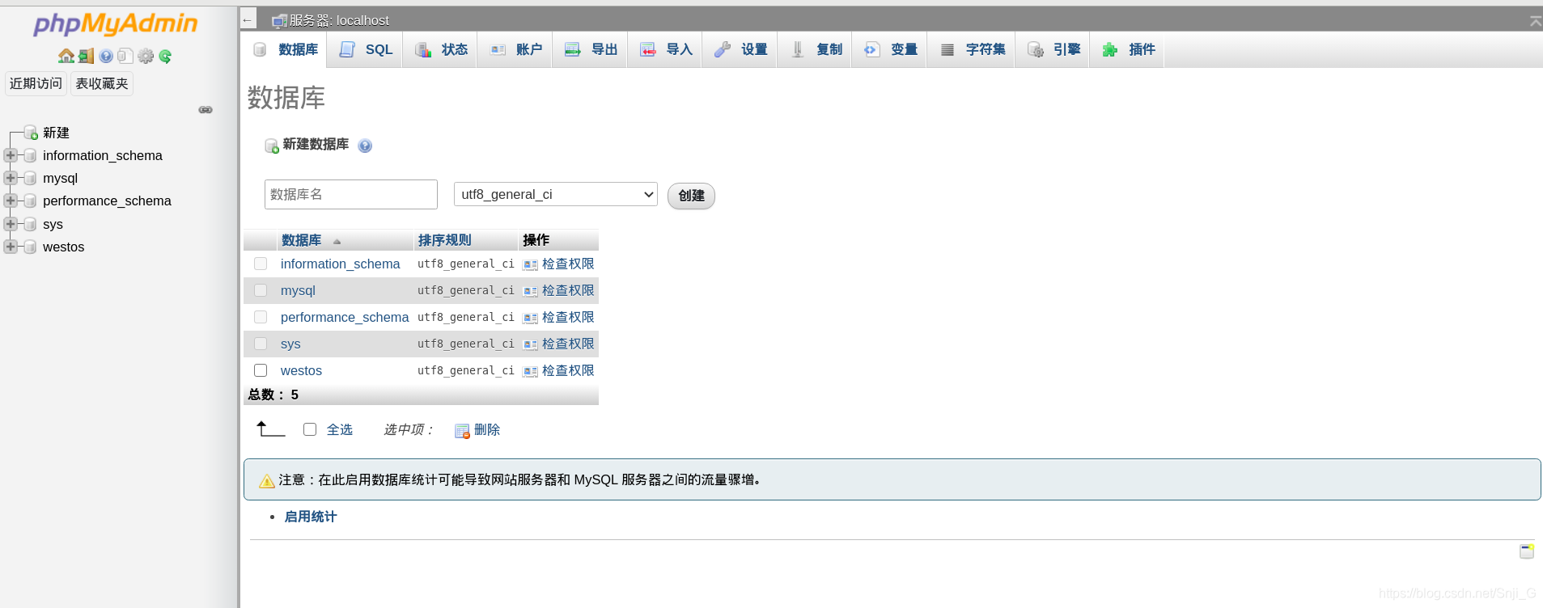Tick the checkbox for information_schema
This screenshot has width=1543, height=608.
click(261, 264)
